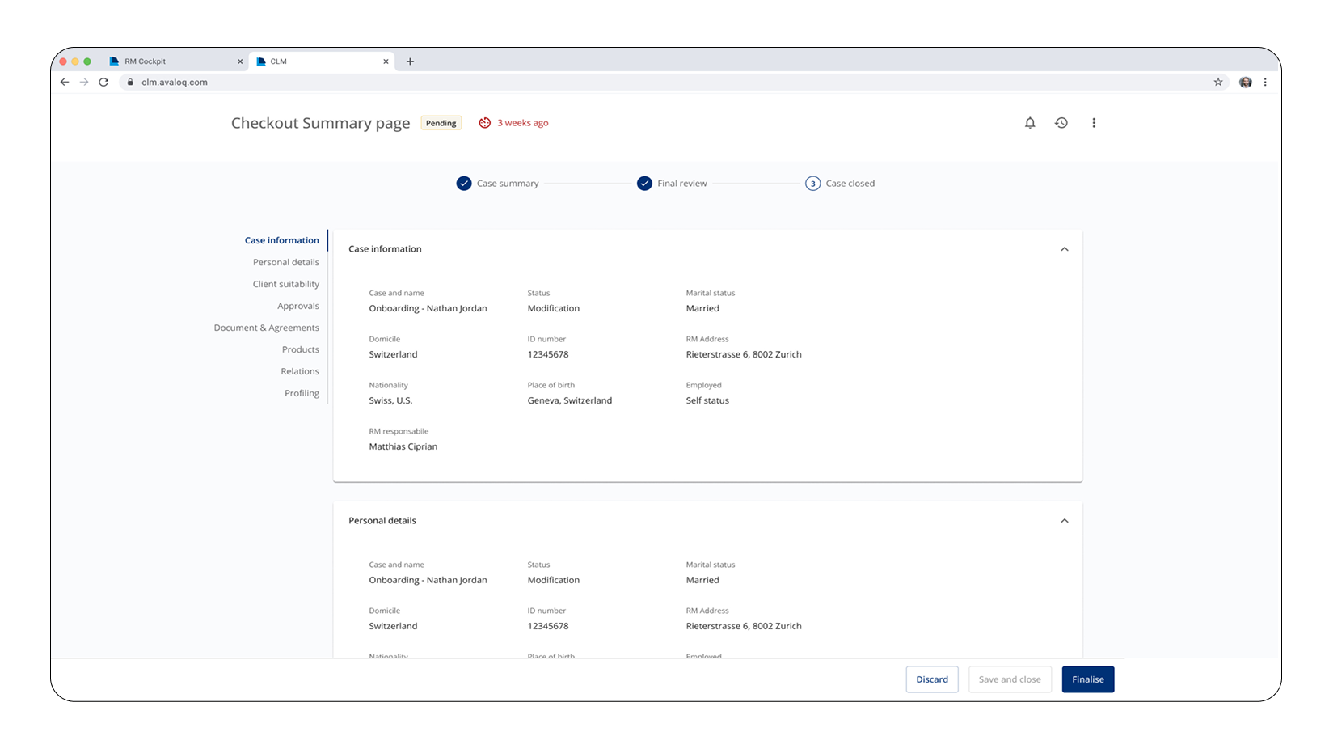Click the Pending status badge

pyautogui.click(x=441, y=123)
